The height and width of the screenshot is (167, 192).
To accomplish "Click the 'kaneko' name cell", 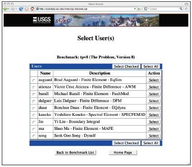I will [45, 115].
